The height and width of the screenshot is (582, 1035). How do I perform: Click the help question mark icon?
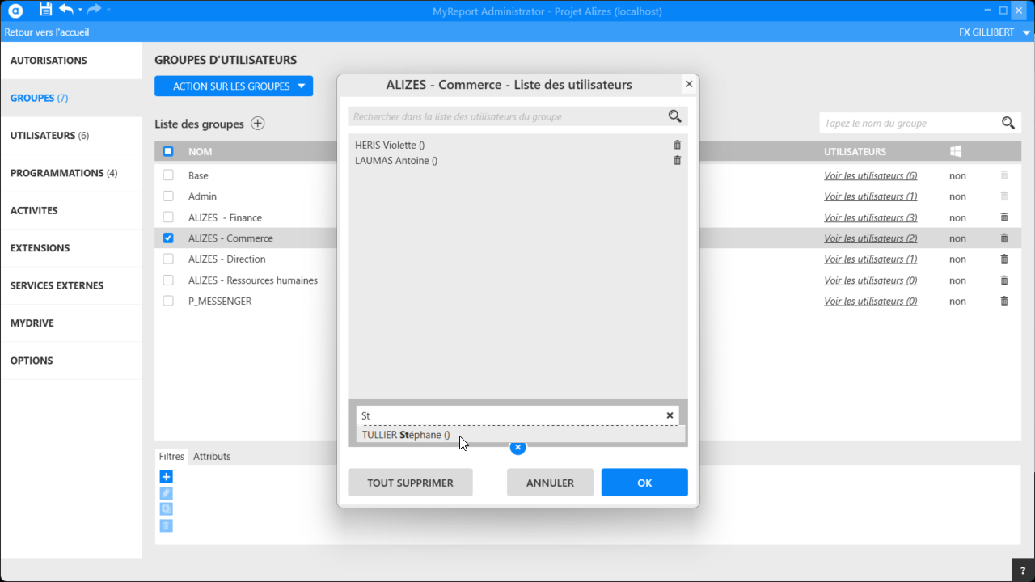point(1023,571)
